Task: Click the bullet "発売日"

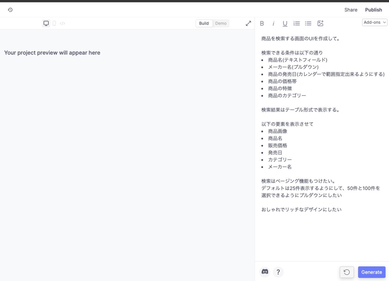Action: pos(275,153)
